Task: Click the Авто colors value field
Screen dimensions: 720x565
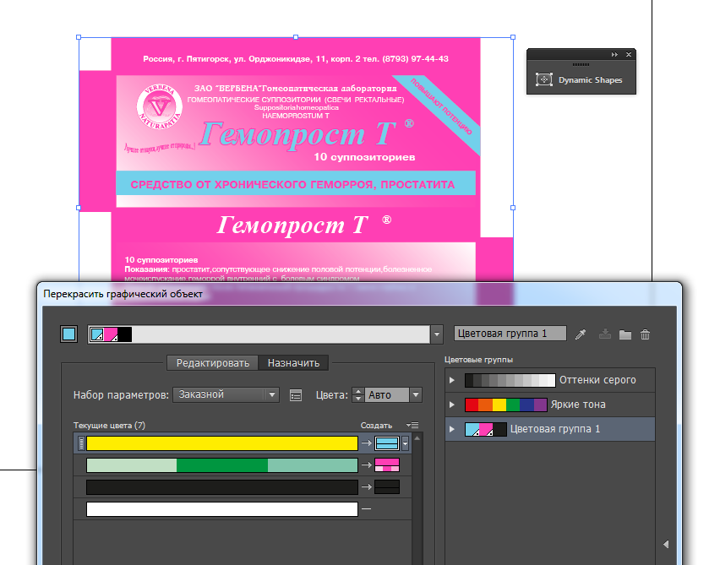Action: (x=386, y=394)
